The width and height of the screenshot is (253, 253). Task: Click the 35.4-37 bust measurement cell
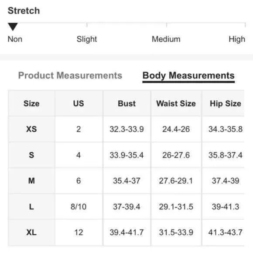coord(126,181)
